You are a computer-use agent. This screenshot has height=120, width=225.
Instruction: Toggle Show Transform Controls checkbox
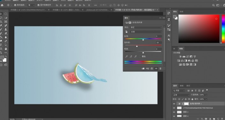coord(38,5)
